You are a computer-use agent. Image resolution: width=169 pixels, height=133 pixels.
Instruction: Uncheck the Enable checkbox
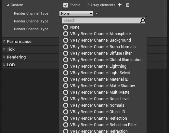pyautogui.click(x=66, y=5)
